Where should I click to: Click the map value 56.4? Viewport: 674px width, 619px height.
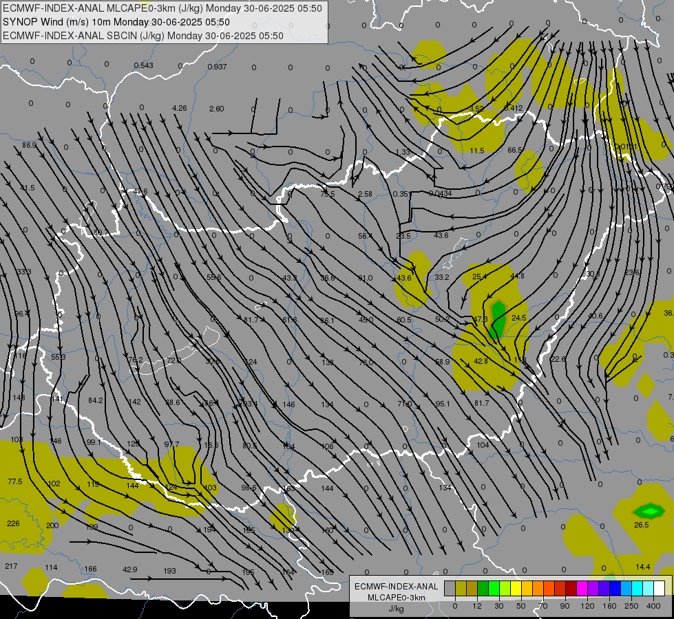click(366, 236)
